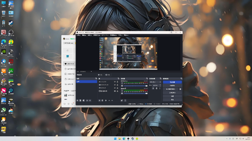252x141 pixels.
Task: Move the scene down with the arrow
Action: pyautogui.click(x=90, y=100)
